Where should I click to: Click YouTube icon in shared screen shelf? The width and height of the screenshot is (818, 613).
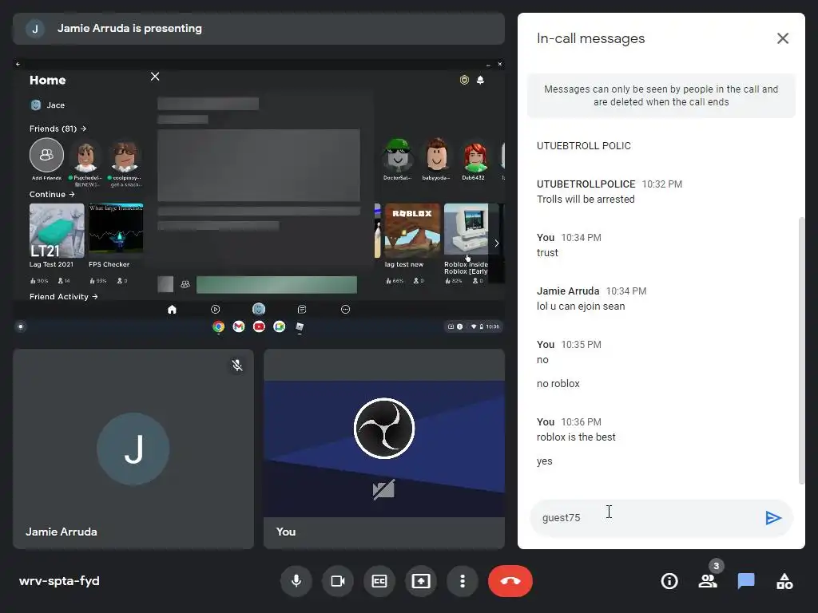point(259,326)
